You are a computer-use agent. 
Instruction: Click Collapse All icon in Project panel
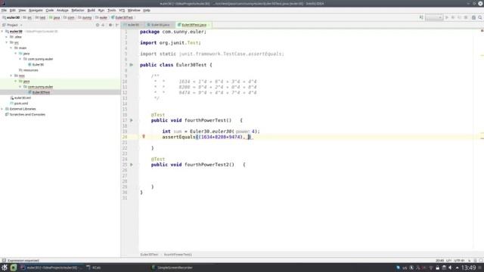pyautogui.click(x=103, y=25)
